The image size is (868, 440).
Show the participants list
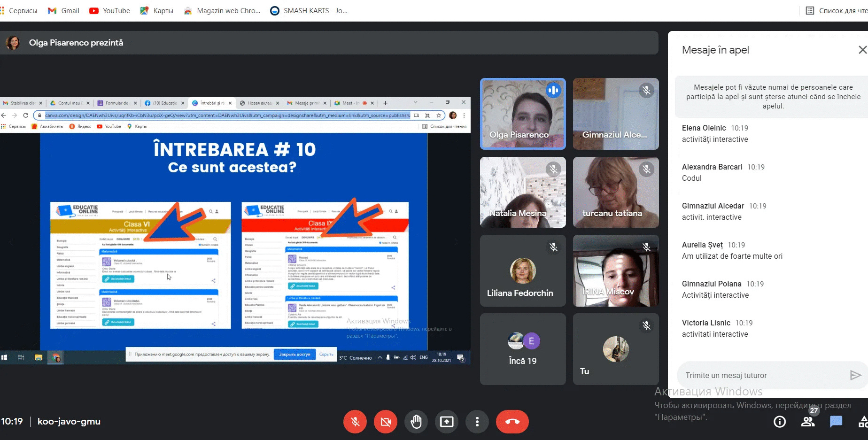point(808,422)
